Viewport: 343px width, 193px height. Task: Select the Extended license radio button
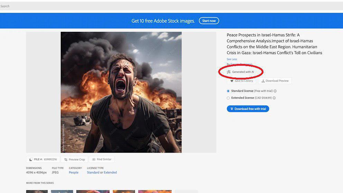click(x=228, y=98)
